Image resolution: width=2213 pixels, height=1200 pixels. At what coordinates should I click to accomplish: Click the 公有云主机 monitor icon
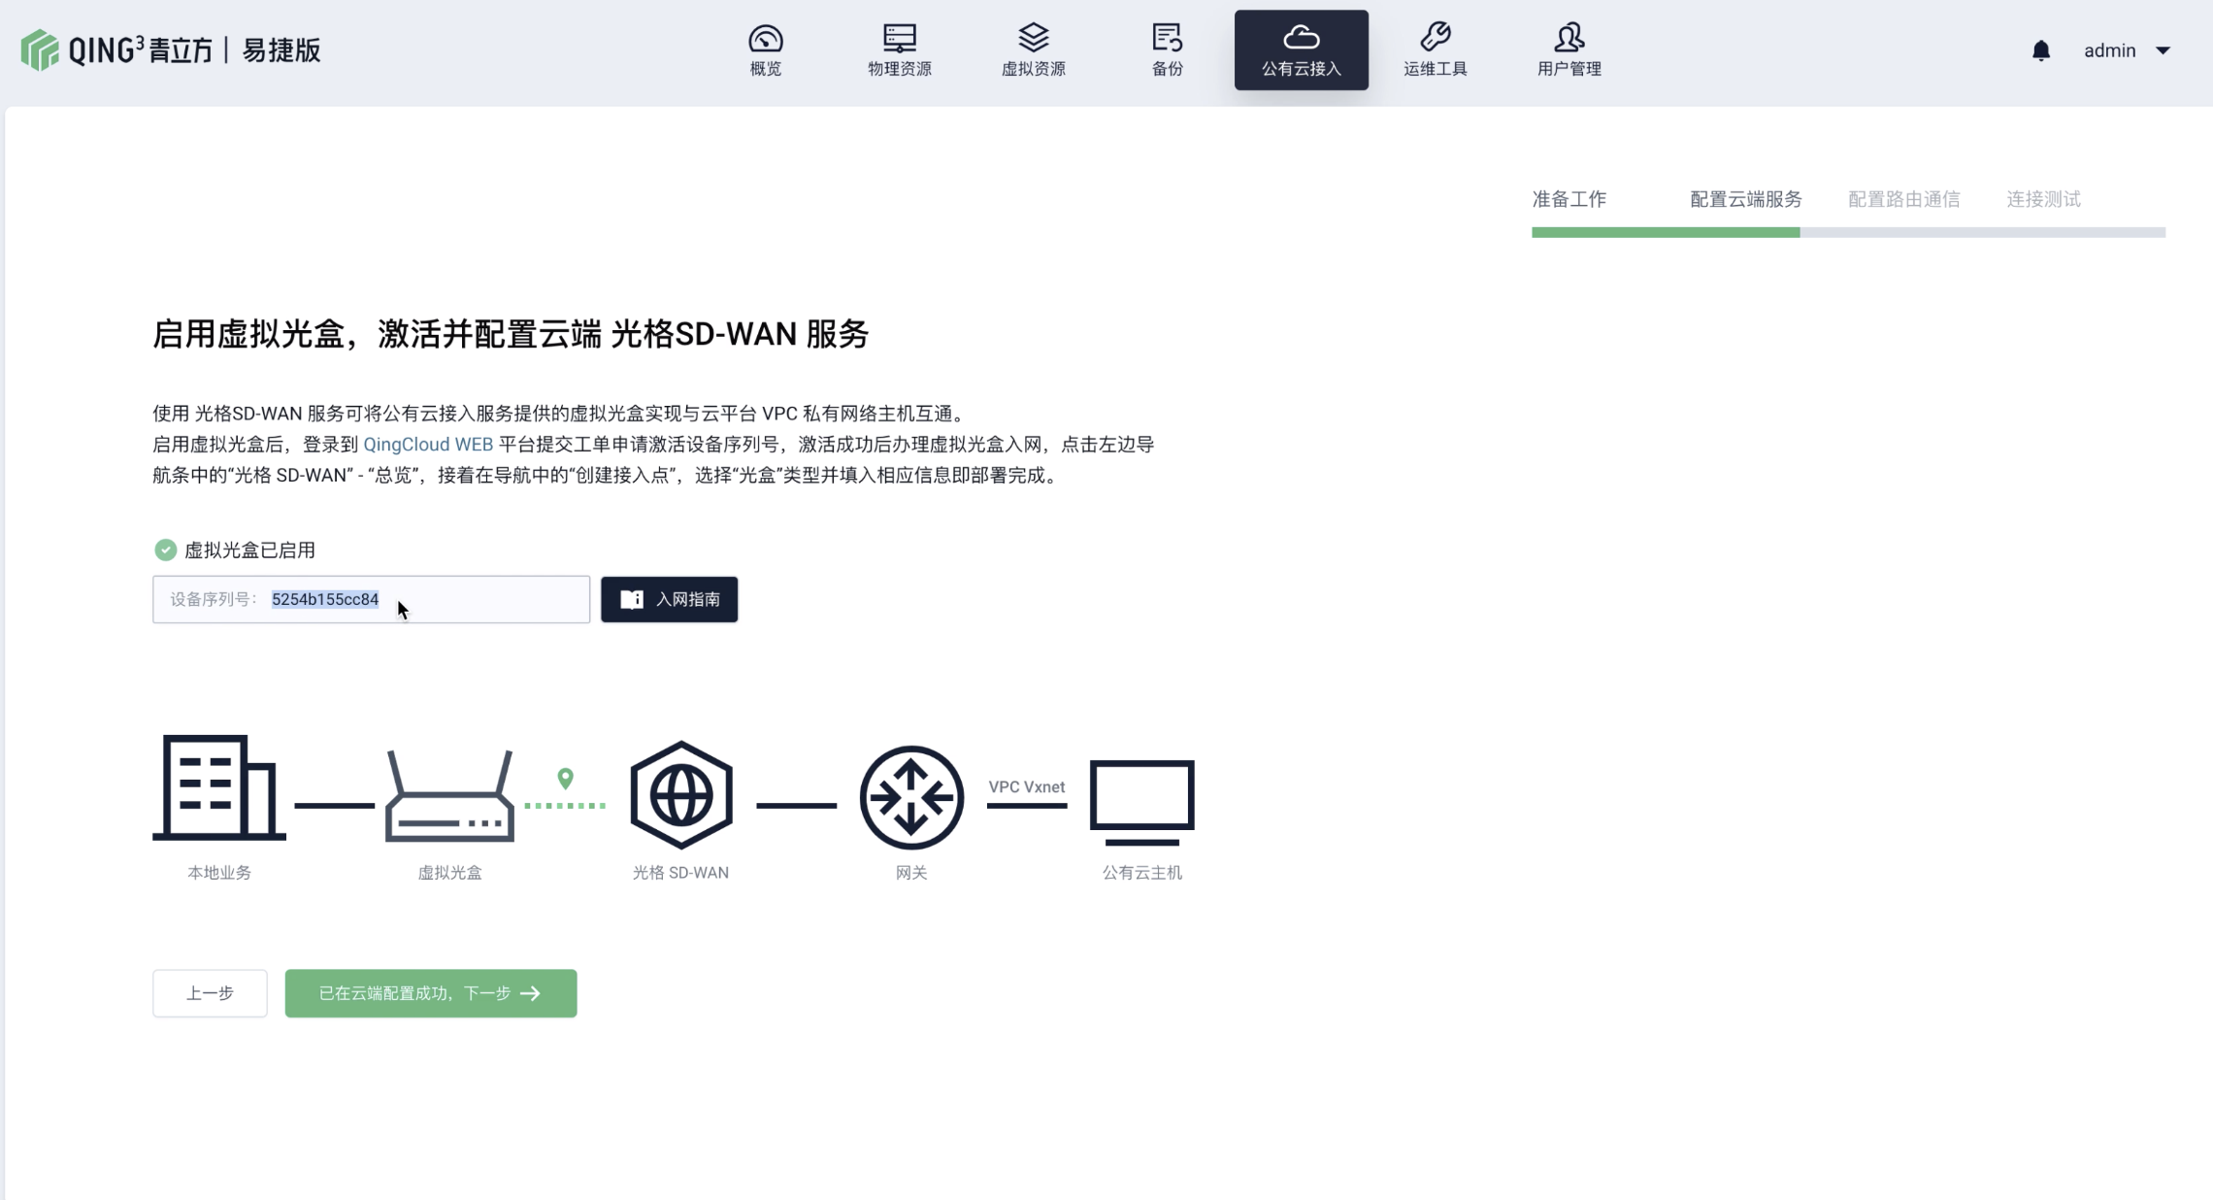(x=1141, y=802)
